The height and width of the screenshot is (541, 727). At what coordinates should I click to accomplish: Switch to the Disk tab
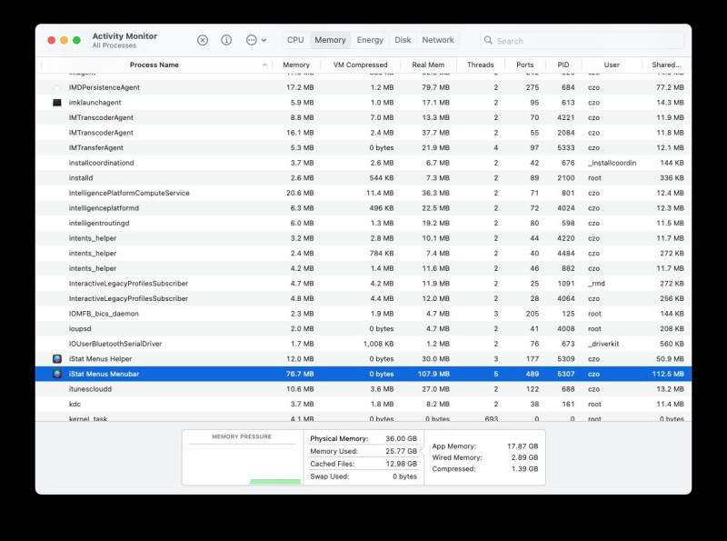coord(403,40)
